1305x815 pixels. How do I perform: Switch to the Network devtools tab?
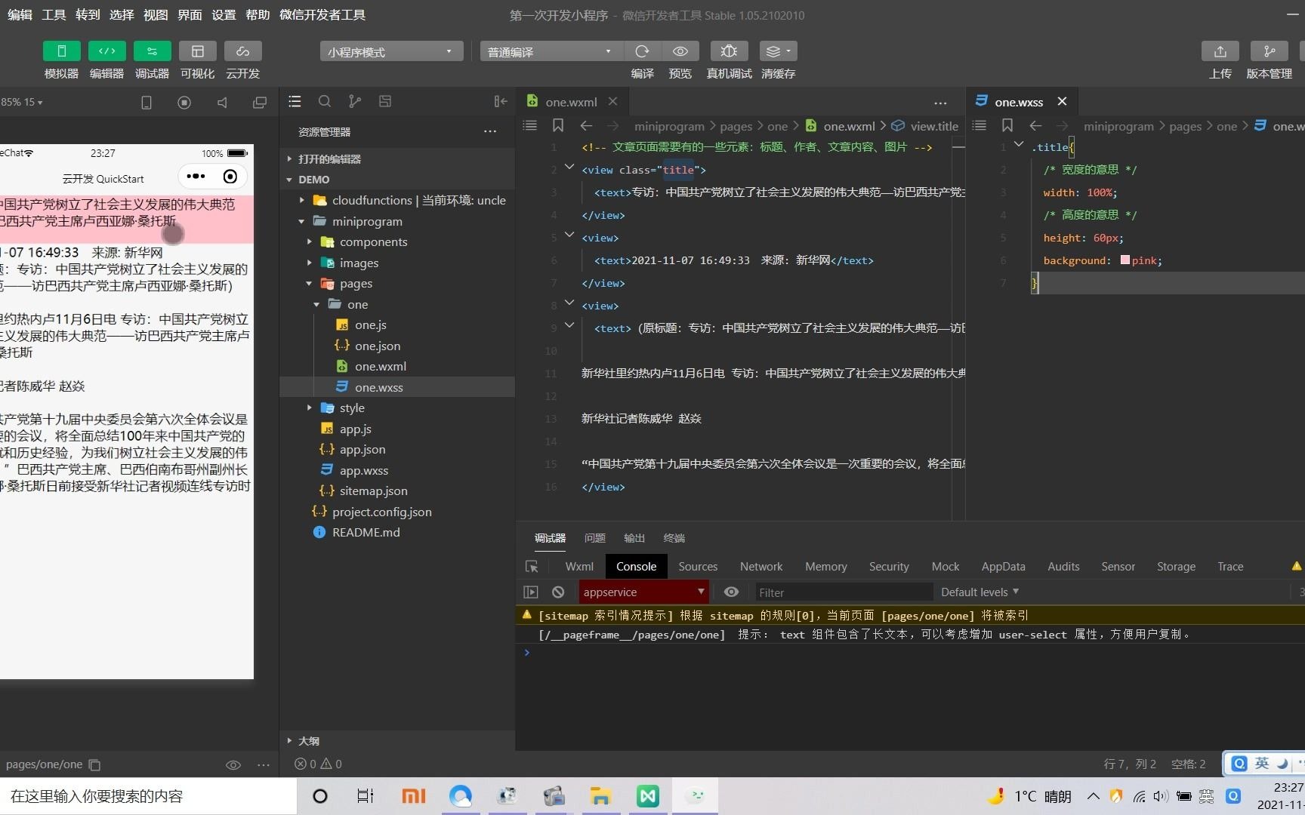pos(761,567)
